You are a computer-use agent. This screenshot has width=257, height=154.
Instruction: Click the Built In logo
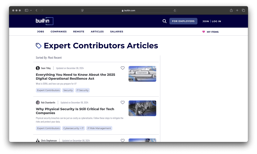point(44,21)
